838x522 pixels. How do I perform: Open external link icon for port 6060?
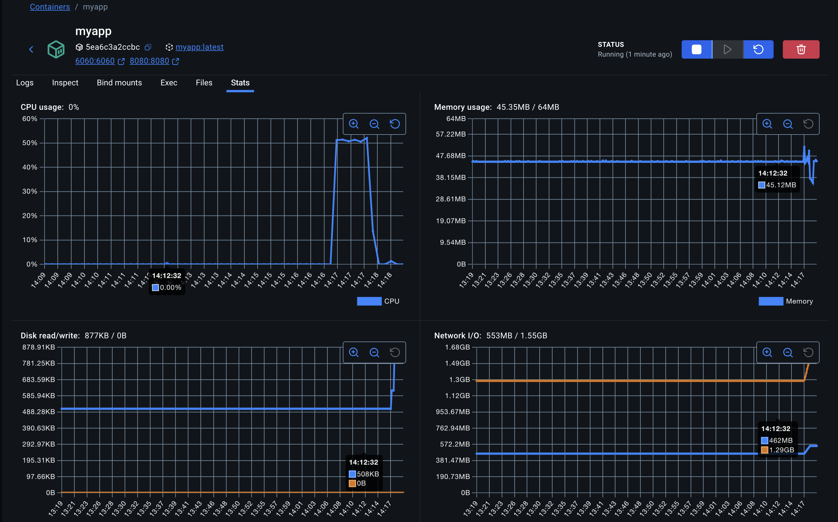coord(121,62)
